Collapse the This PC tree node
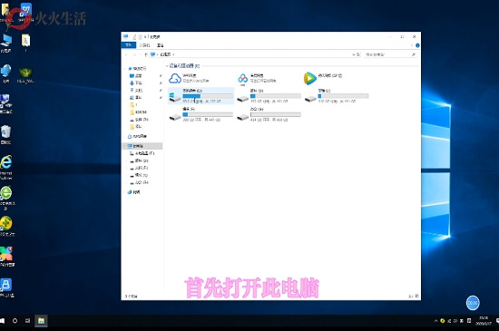This screenshot has height=331, width=499. 125,146
